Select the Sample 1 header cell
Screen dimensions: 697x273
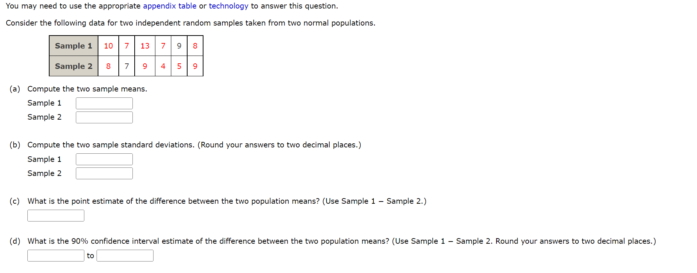73,46
